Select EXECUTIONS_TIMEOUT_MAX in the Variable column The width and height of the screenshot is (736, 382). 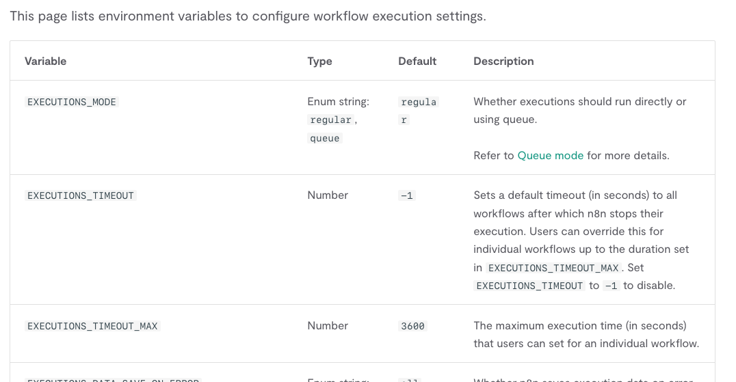(x=92, y=326)
